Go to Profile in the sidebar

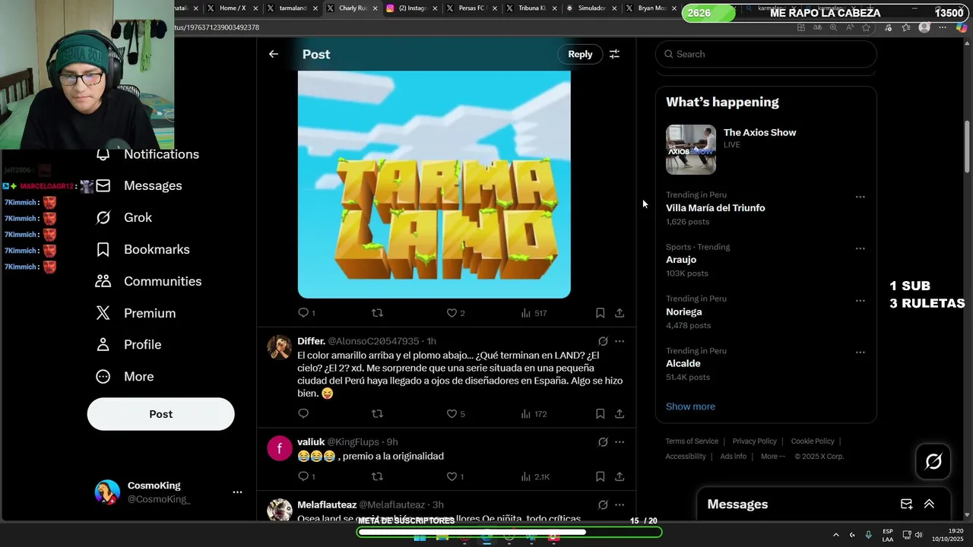(x=128, y=345)
